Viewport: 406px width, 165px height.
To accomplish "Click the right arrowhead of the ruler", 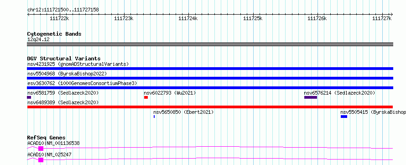I will coord(392,15).
